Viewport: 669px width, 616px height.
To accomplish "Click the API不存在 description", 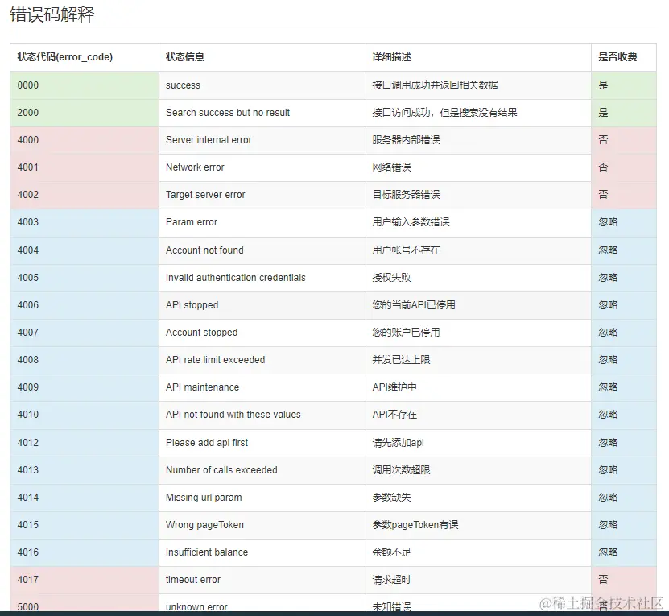I will pos(394,415).
